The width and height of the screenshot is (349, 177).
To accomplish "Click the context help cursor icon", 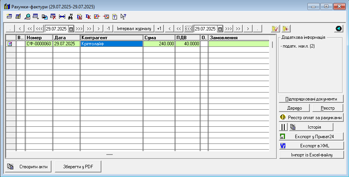I will 123,17.
